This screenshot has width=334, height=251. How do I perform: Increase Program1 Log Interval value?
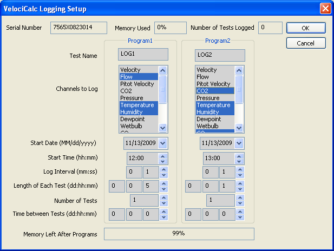(163, 170)
